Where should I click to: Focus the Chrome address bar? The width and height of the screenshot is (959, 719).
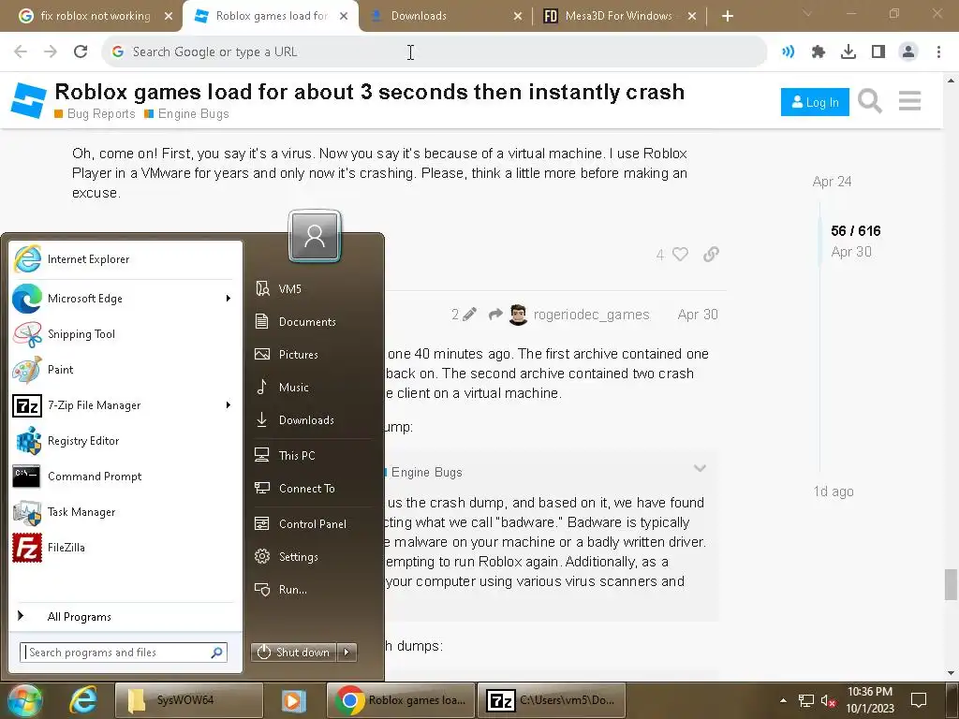(435, 52)
